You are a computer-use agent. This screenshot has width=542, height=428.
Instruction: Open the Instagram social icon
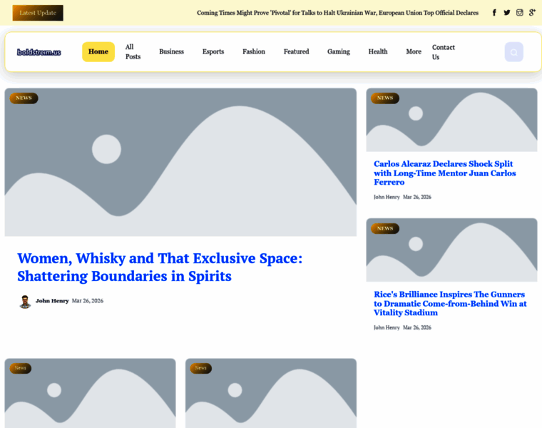[x=520, y=13]
